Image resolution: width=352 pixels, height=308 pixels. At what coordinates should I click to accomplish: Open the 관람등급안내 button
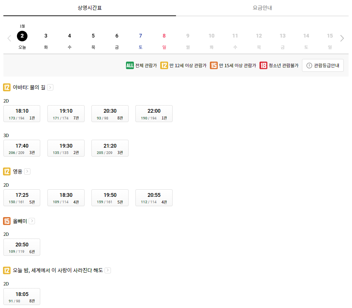[323, 65]
